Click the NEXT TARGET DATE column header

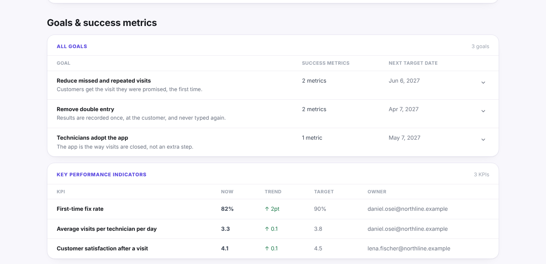[x=413, y=63]
